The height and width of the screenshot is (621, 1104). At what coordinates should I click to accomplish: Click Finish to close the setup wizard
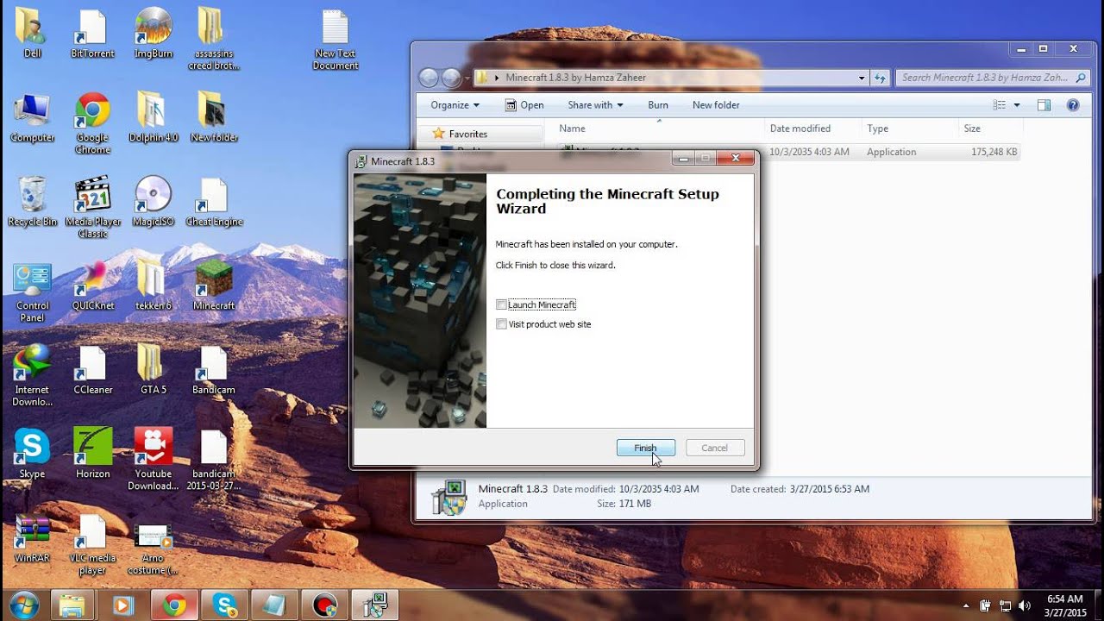click(646, 448)
